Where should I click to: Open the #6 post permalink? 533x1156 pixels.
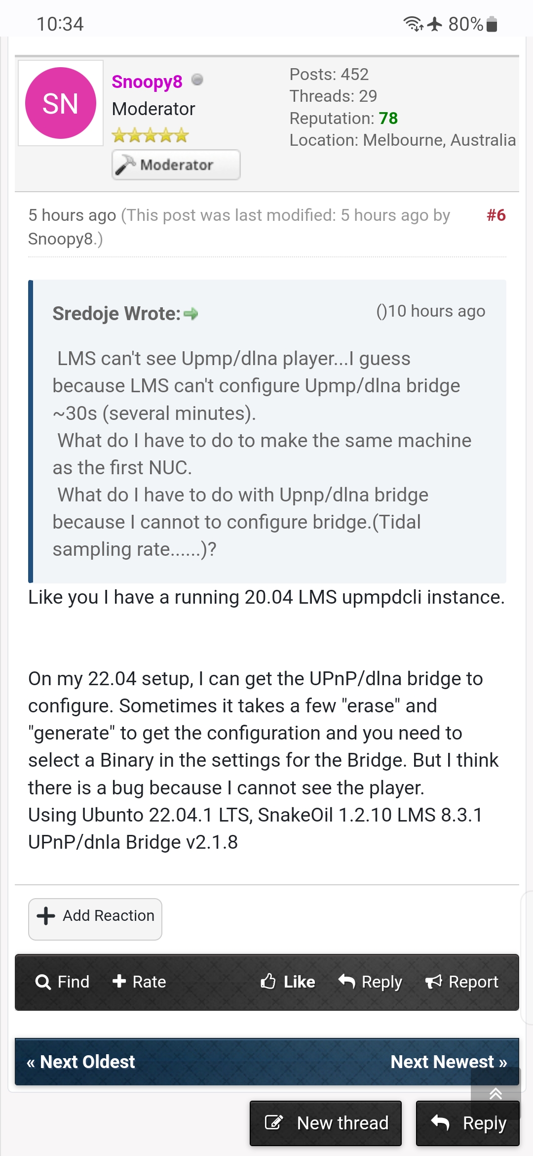496,215
